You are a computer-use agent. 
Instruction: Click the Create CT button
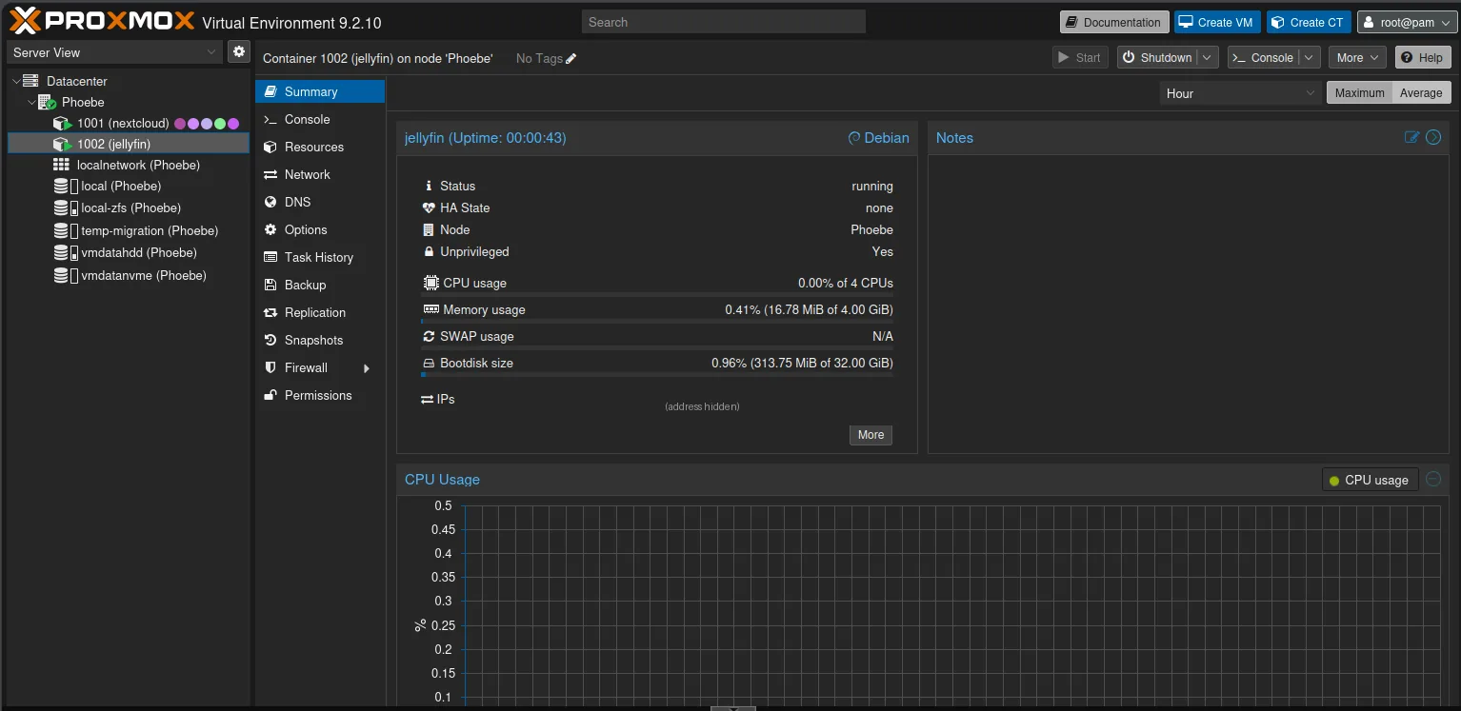tap(1309, 22)
